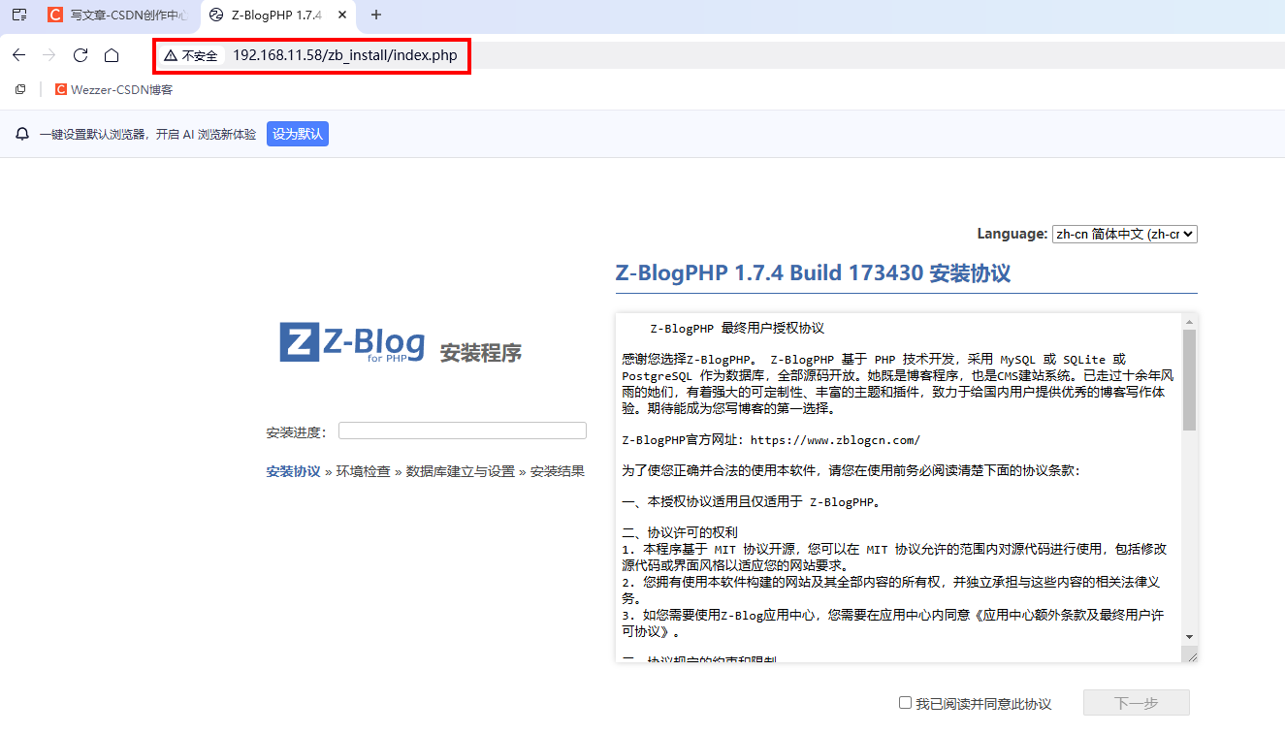Open the browser home page
Image resolution: width=1285 pixels, height=734 pixels.
(112, 55)
